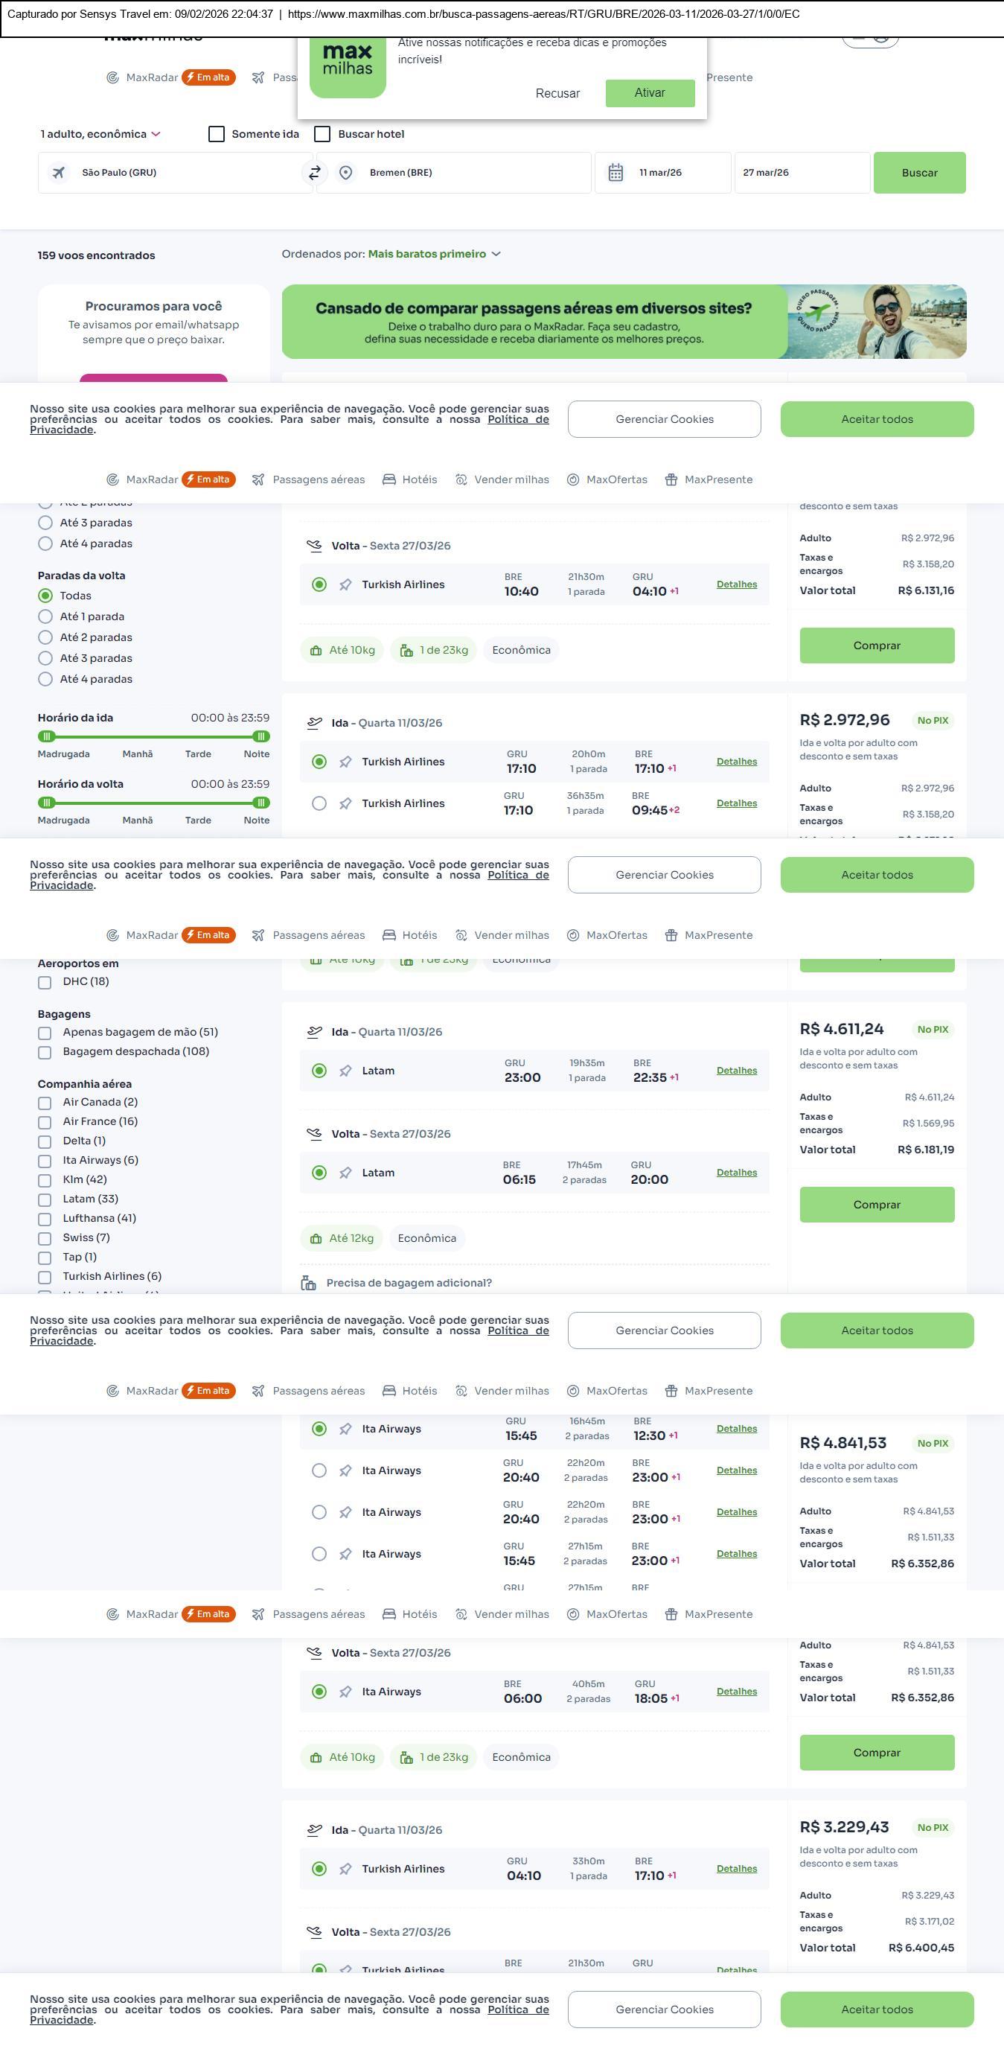The height and width of the screenshot is (2046, 1004).
Task: Click the swap origin and destination arrows icon
Action: (x=315, y=172)
